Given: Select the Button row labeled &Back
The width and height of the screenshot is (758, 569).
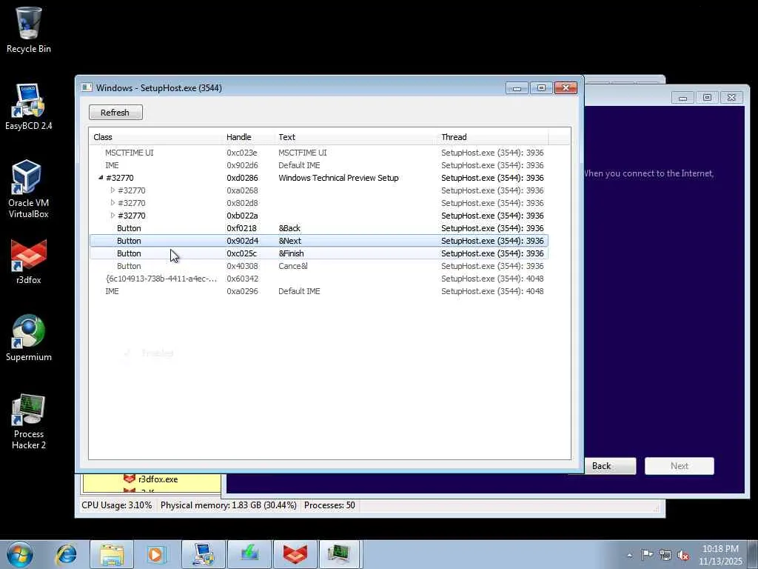Looking at the screenshot, I should (x=319, y=228).
